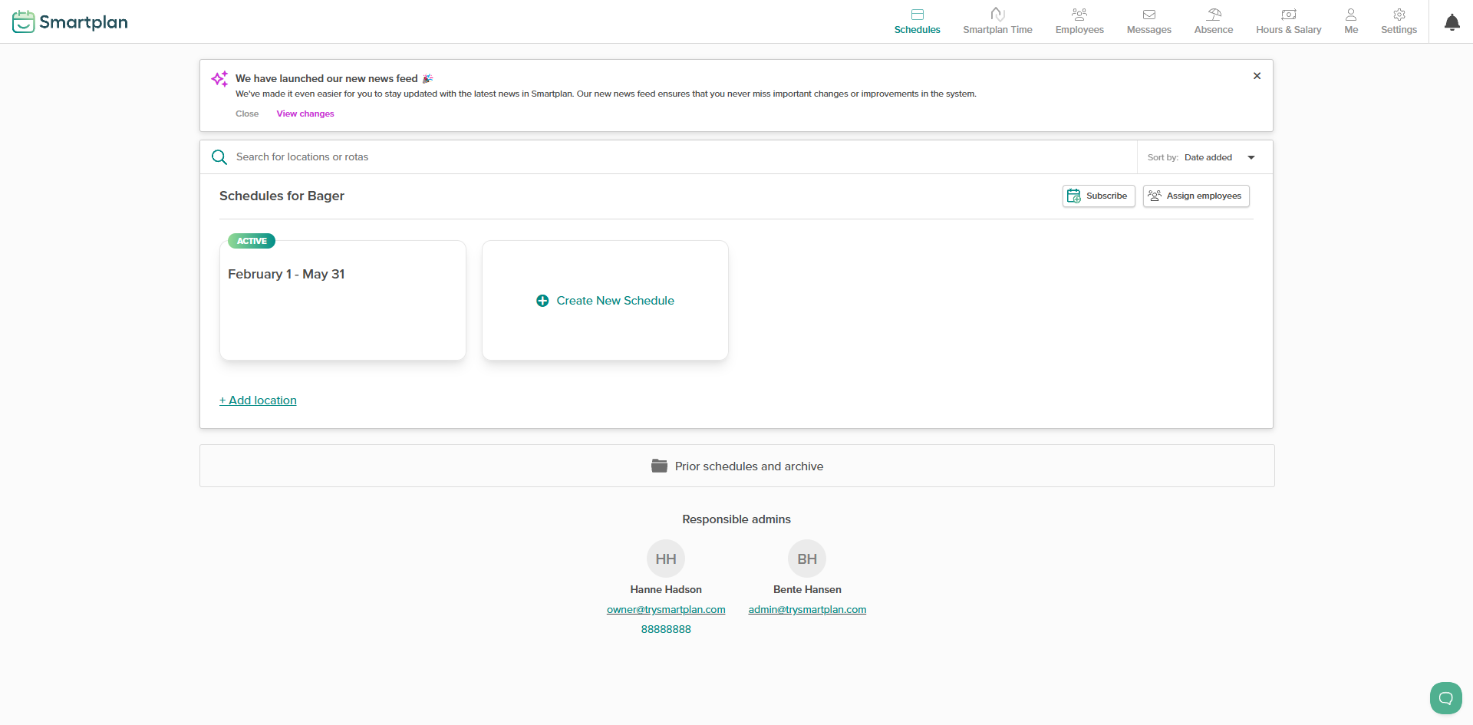
Task: Open the Schedules navigation icon
Action: coord(918,14)
